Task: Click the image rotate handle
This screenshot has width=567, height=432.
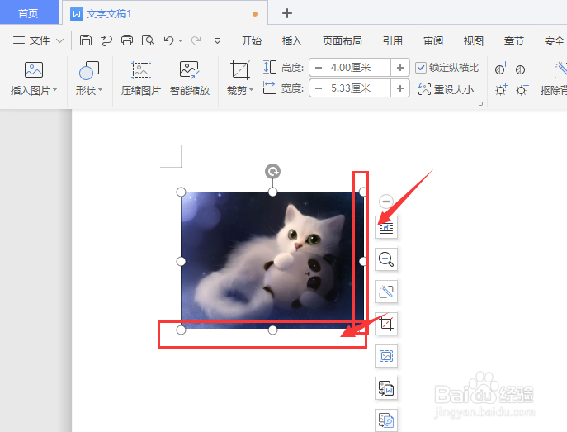Action: [x=272, y=171]
